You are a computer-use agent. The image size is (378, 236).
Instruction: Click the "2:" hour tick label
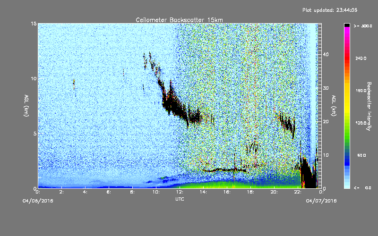click(x=62, y=192)
